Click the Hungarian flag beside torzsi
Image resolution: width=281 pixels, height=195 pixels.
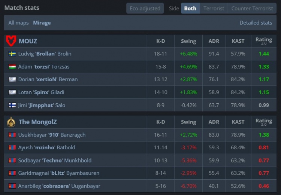(x=12, y=67)
